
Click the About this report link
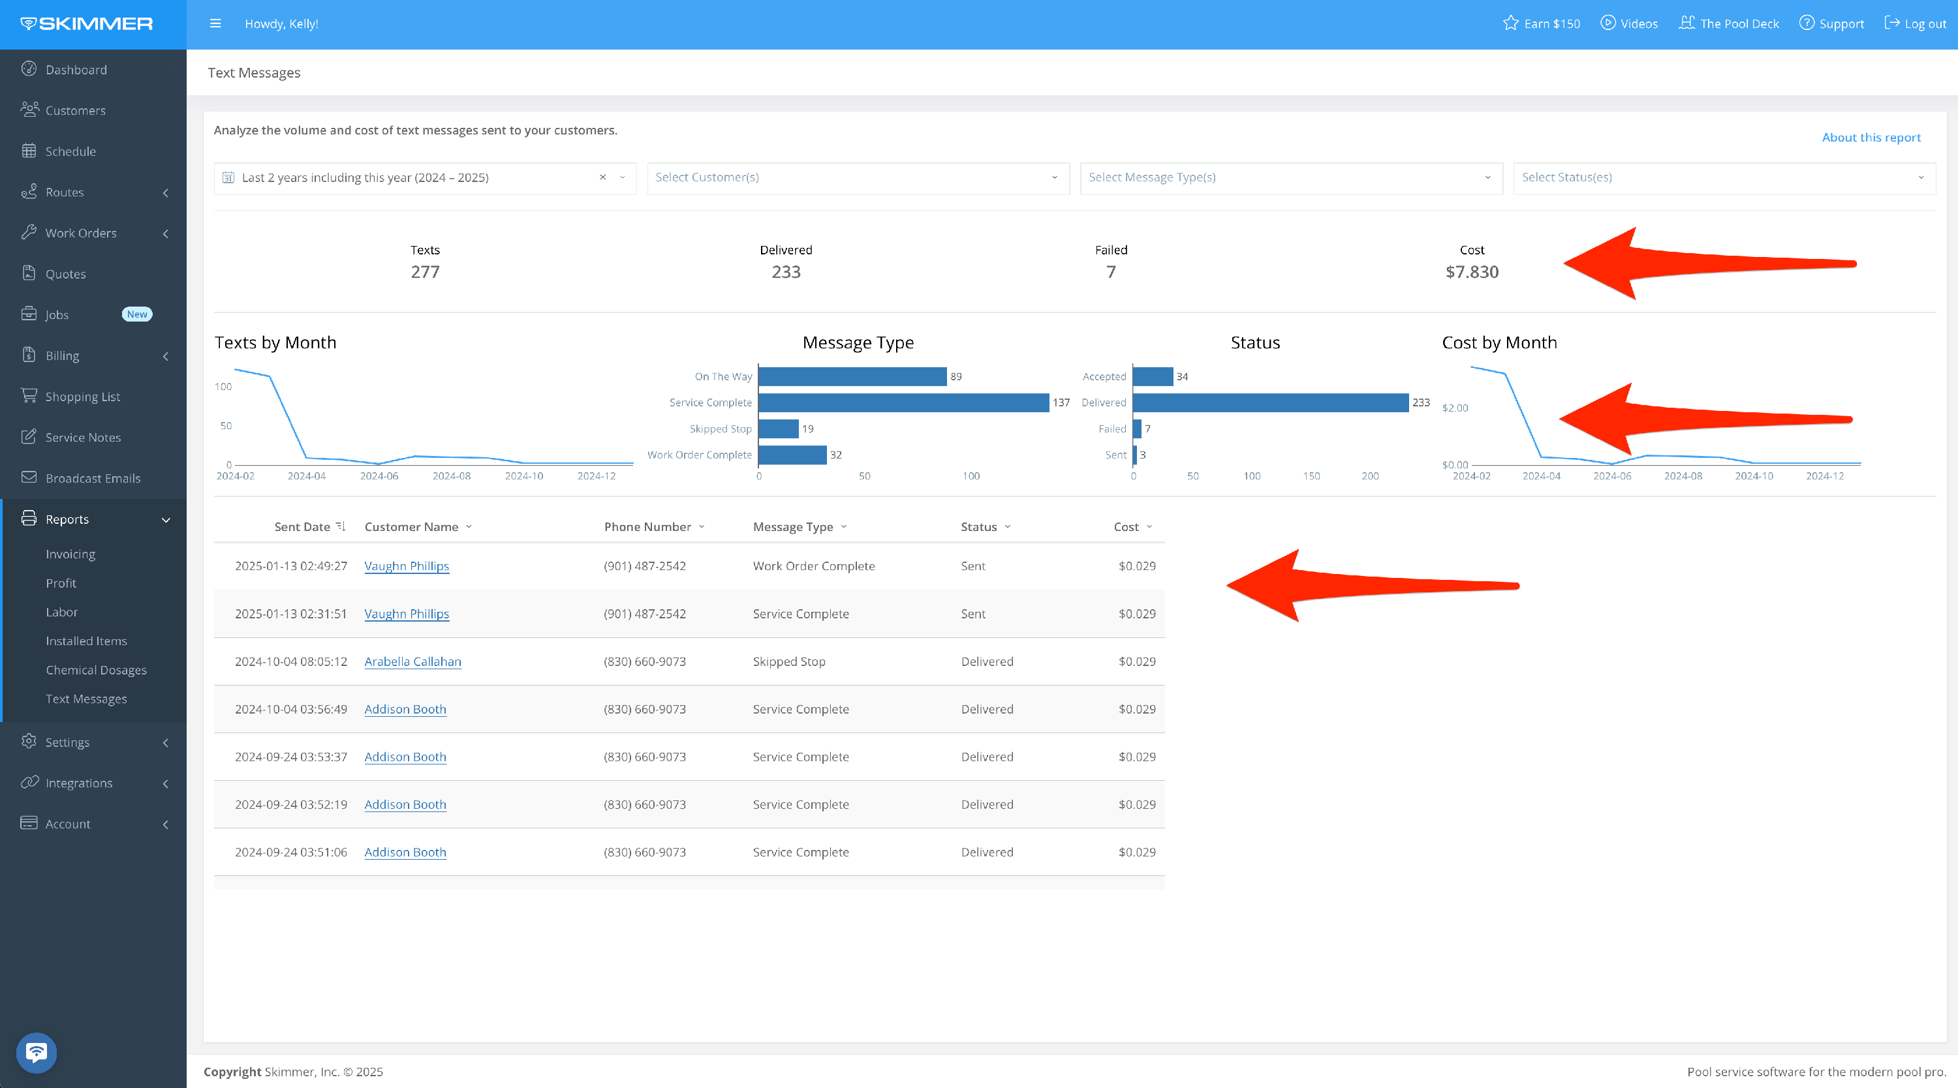1871,138
